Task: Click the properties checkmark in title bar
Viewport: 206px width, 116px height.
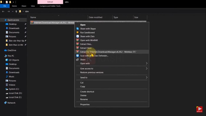Action: click(7, 2)
